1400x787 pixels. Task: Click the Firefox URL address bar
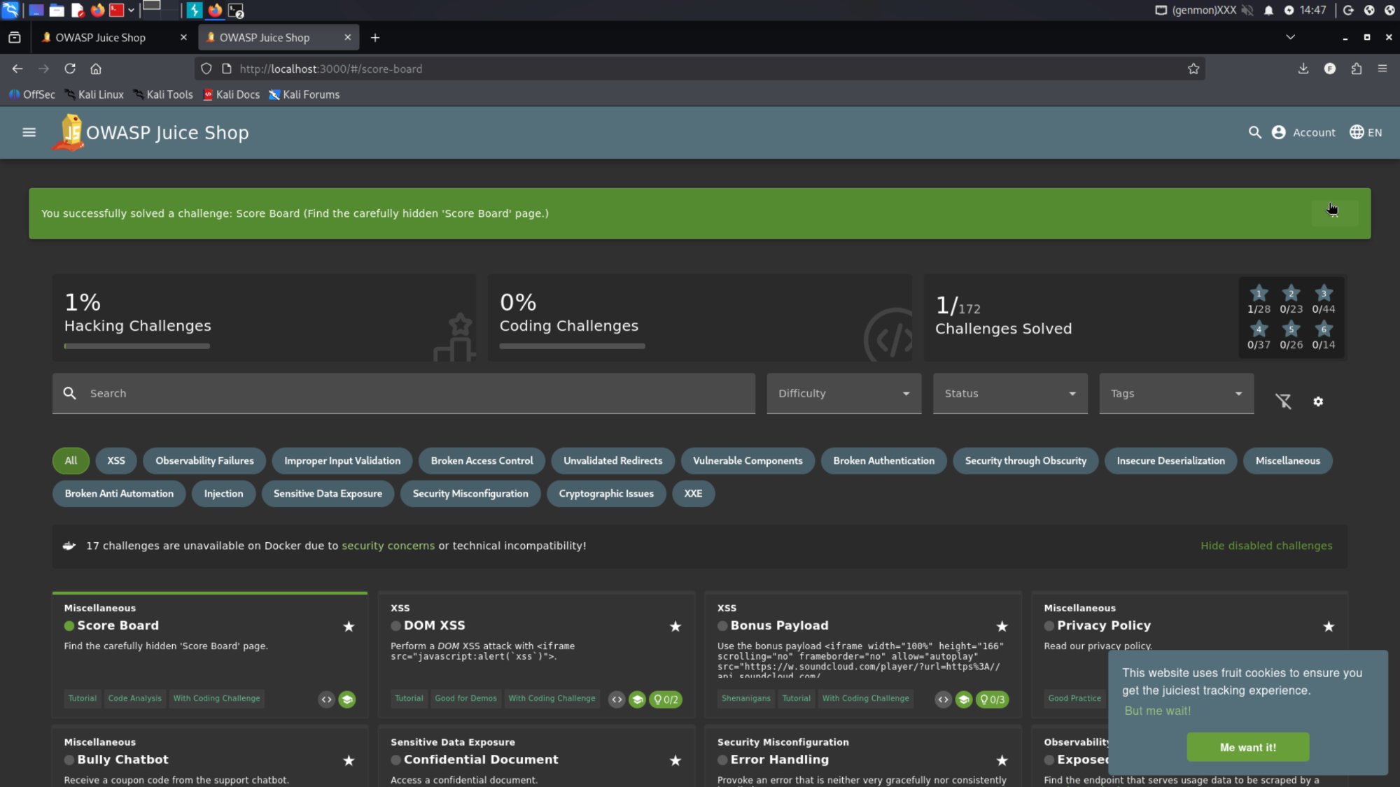click(x=700, y=69)
